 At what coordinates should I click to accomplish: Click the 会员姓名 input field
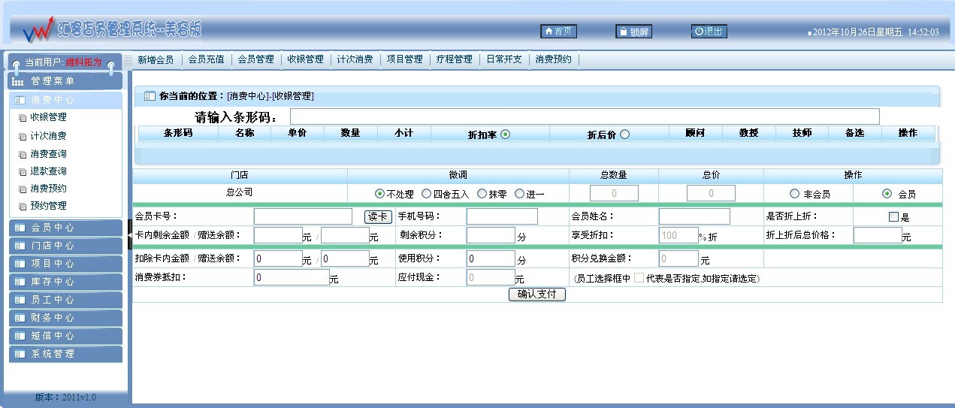694,216
